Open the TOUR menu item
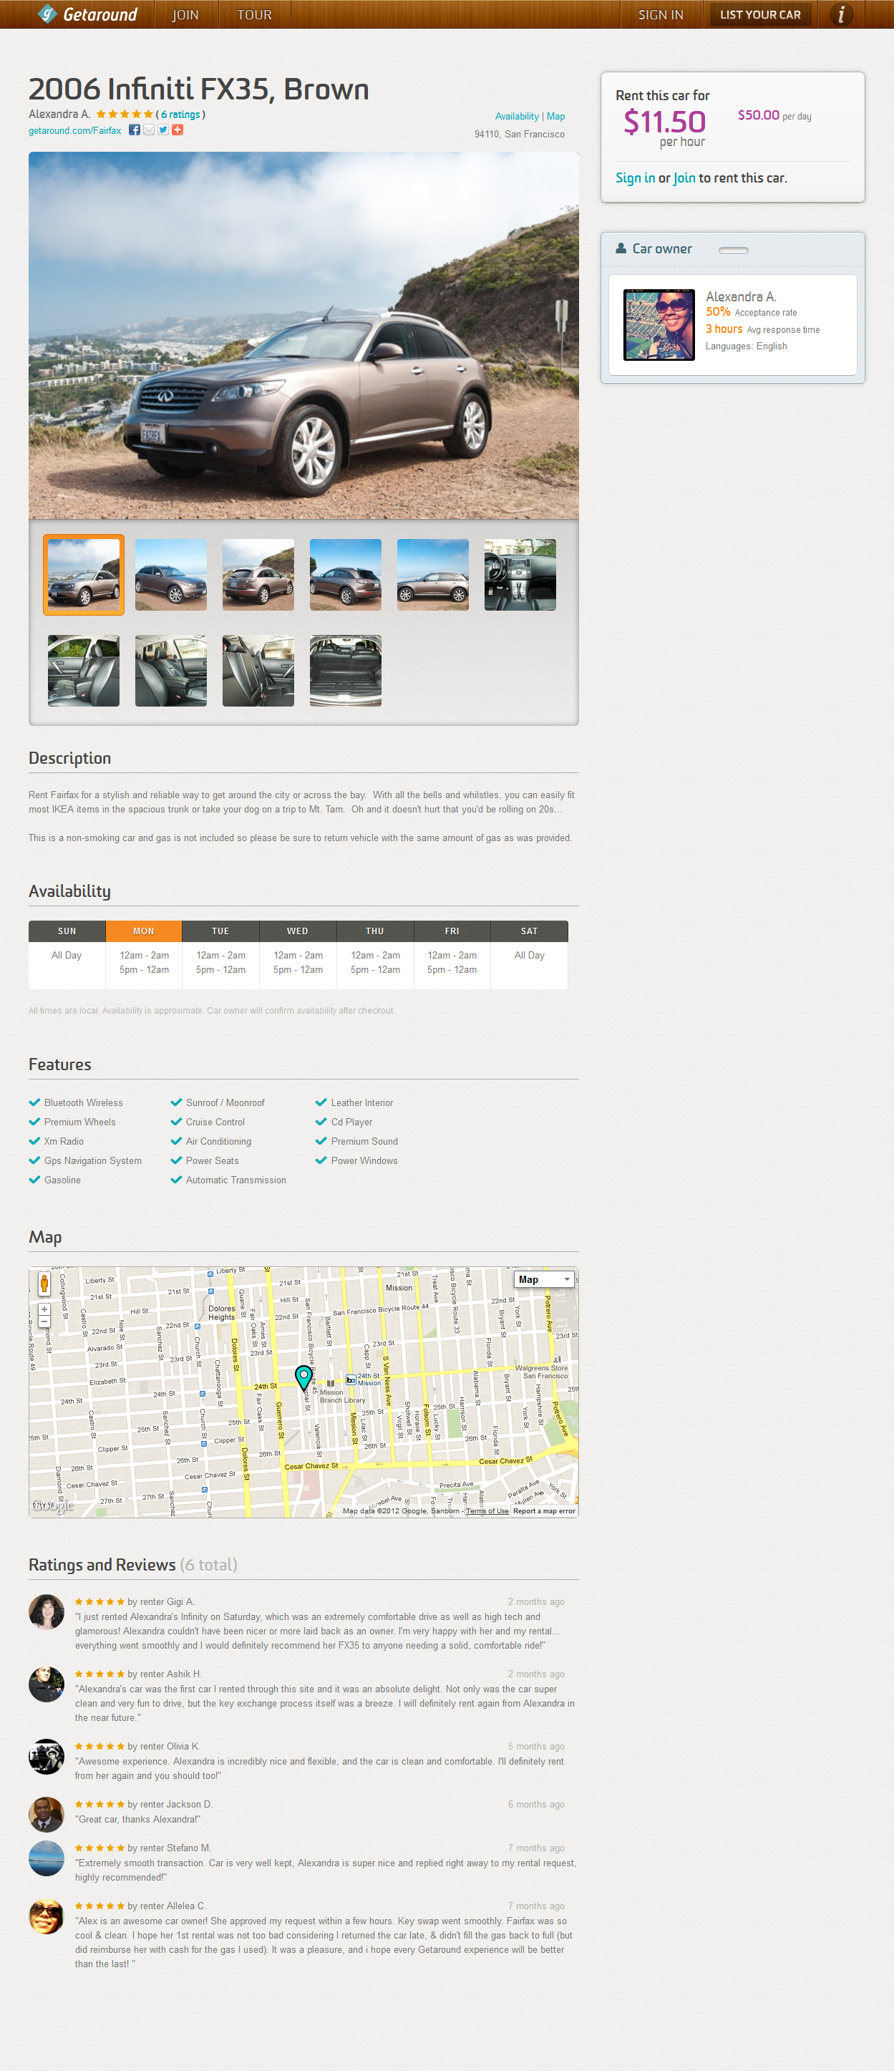This screenshot has width=894, height=2071. [254, 14]
